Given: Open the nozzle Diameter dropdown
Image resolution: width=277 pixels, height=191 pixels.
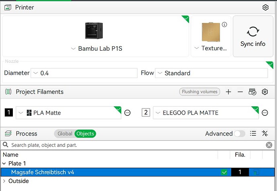Looking at the screenshot, I should tap(84, 73).
